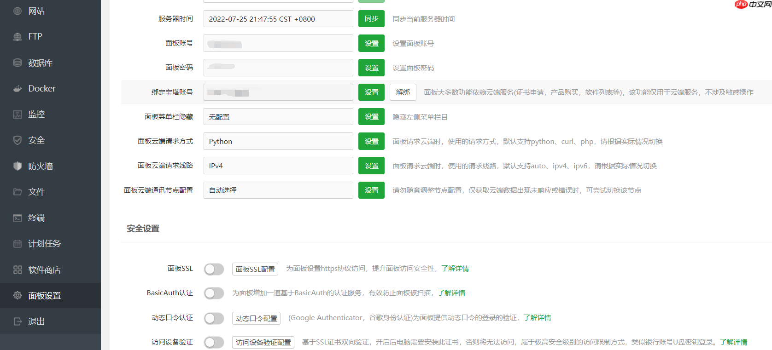Click the 绑定宝塔账号 input field
Image resolution: width=772 pixels, height=350 pixels.
point(278,92)
